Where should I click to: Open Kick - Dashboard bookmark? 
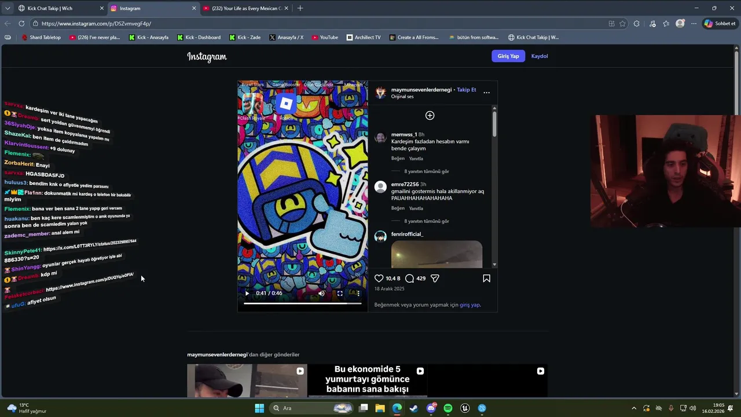(199, 37)
